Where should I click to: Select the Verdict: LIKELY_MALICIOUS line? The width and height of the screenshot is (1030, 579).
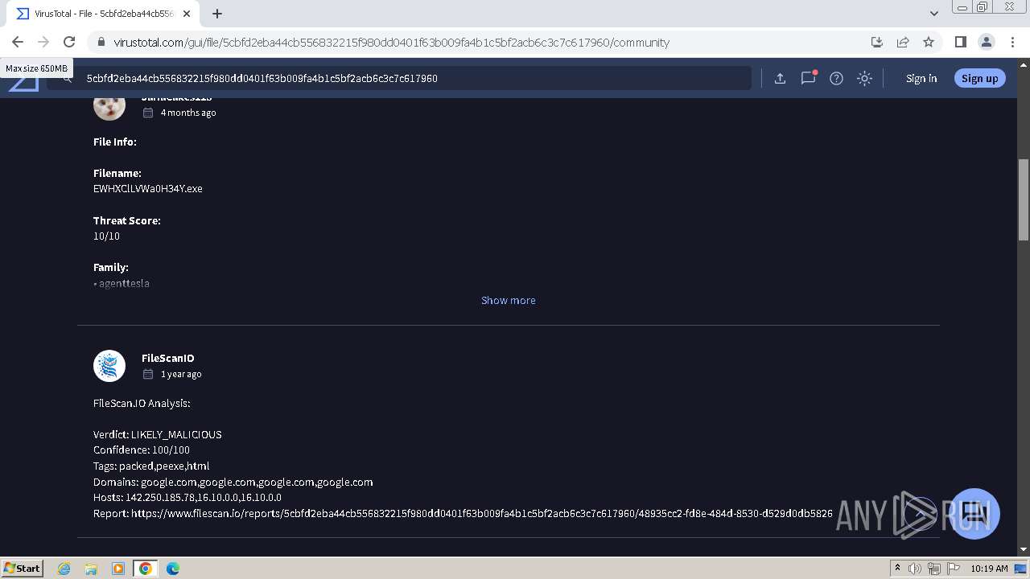click(x=158, y=434)
